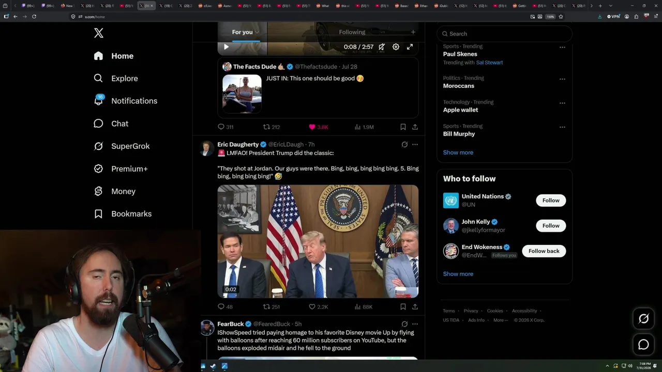This screenshot has width=662, height=372.
Task: Repost the post with 212 reposts
Action: 272,127
